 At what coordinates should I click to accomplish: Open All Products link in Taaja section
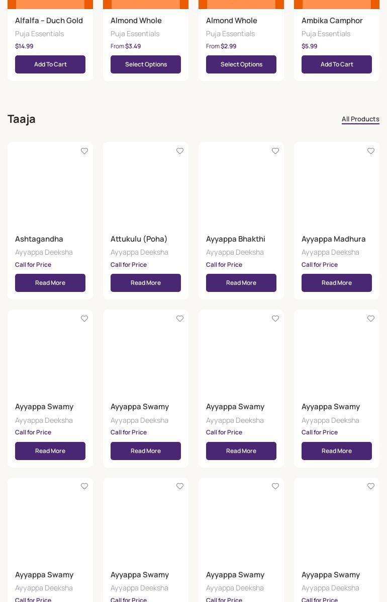coord(360,119)
